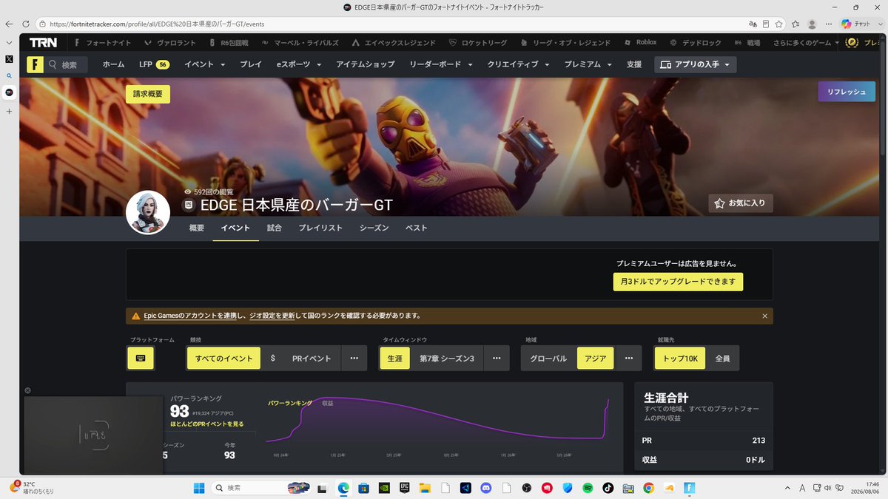This screenshot has height=499, width=888.
Task: Favorite this page with browser star icon
Action: 779,24
